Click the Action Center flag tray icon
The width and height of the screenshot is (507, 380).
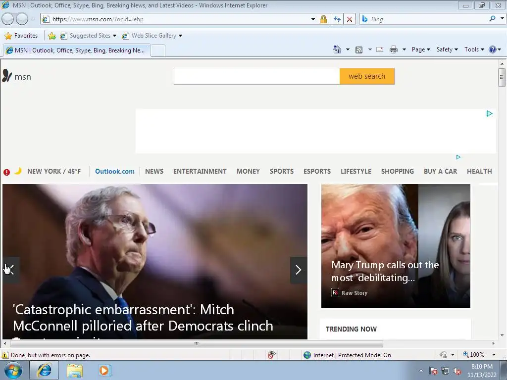pyautogui.click(x=433, y=371)
